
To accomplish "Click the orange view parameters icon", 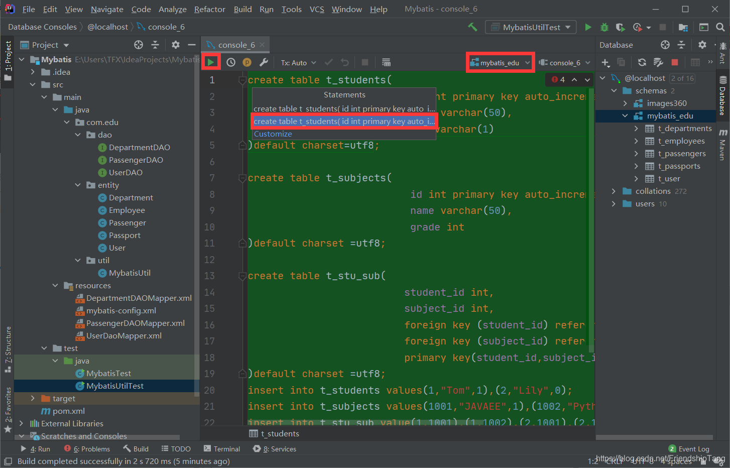I will pos(247,62).
